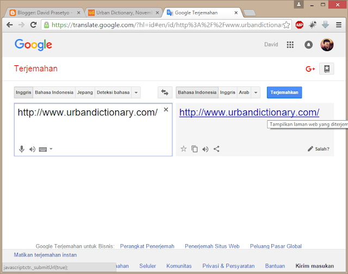Activate voice input microphone
The image size is (348, 274).
point(22,149)
